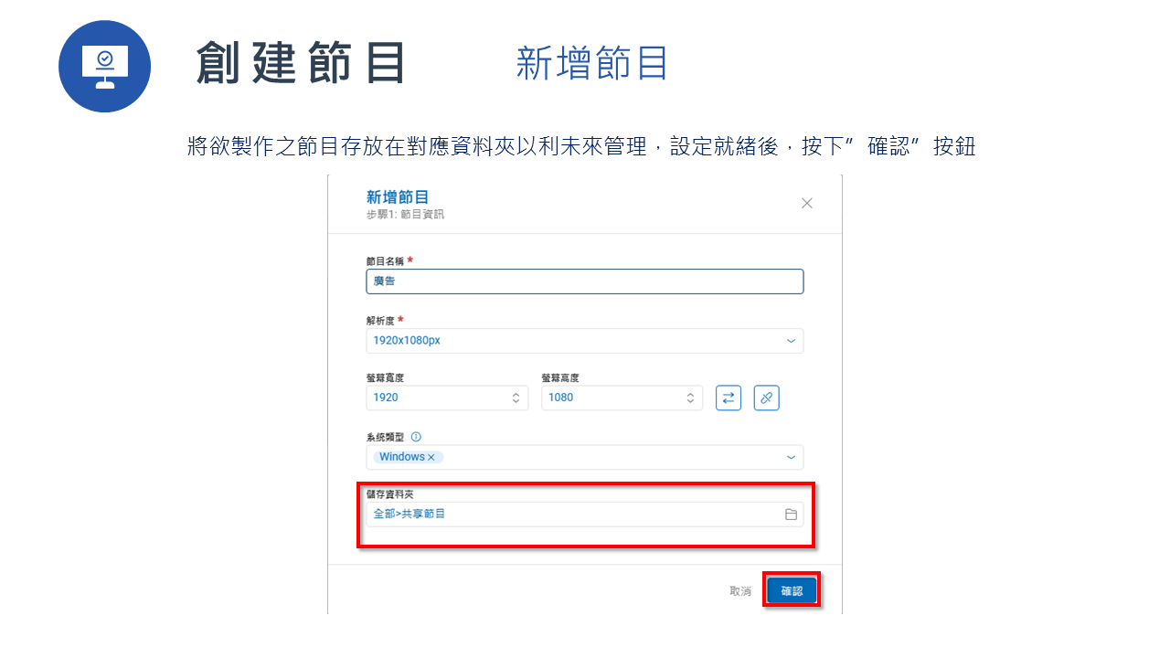Click the 節目名稱 field containing 廣告

[x=585, y=281]
